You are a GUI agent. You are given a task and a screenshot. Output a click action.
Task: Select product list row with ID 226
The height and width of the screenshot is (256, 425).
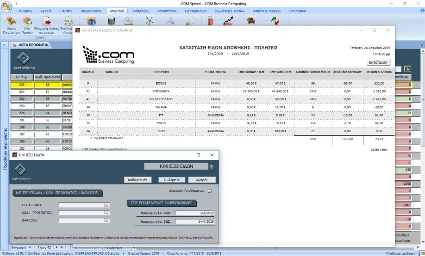tap(22, 113)
